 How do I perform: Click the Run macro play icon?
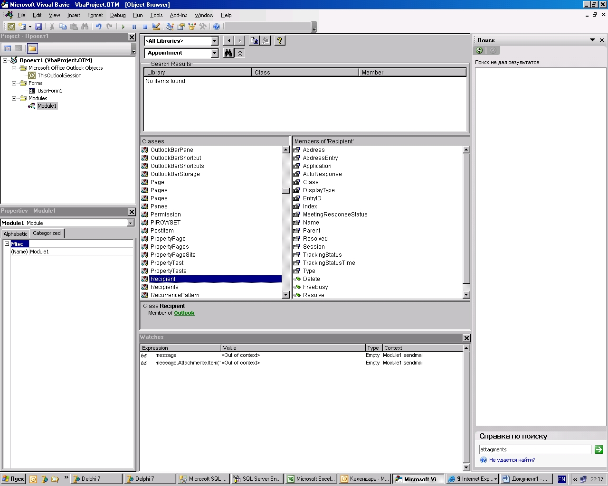coord(123,27)
